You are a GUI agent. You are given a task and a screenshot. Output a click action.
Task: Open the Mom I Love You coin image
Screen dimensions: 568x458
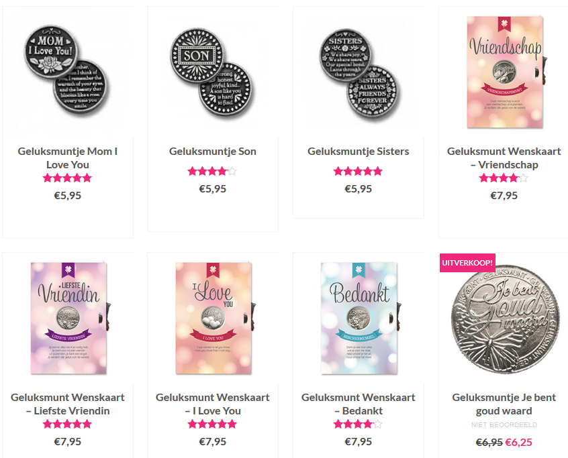click(68, 72)
